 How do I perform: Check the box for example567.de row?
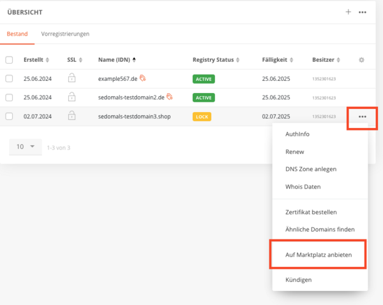[9, 78]
